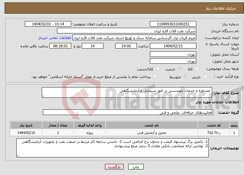Select the جزیی purchase type radio

205,76
